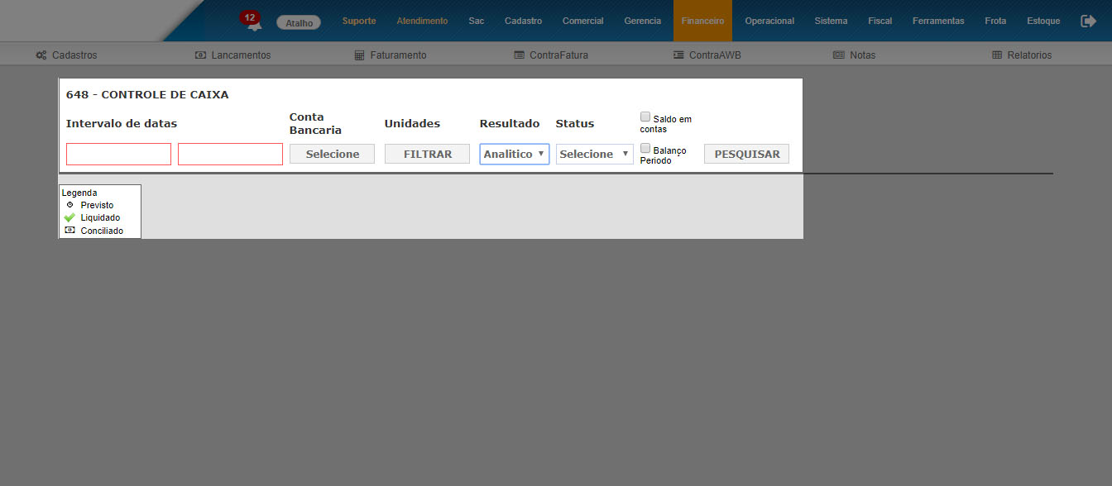Expand the Status Selecione dropdown
Screen dimensions: 1112x486
tap(594, 154)
